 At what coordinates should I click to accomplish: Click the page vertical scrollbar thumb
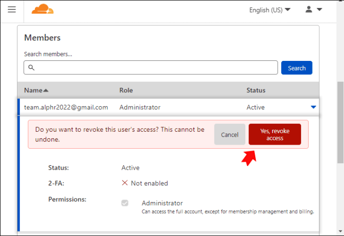341,122
